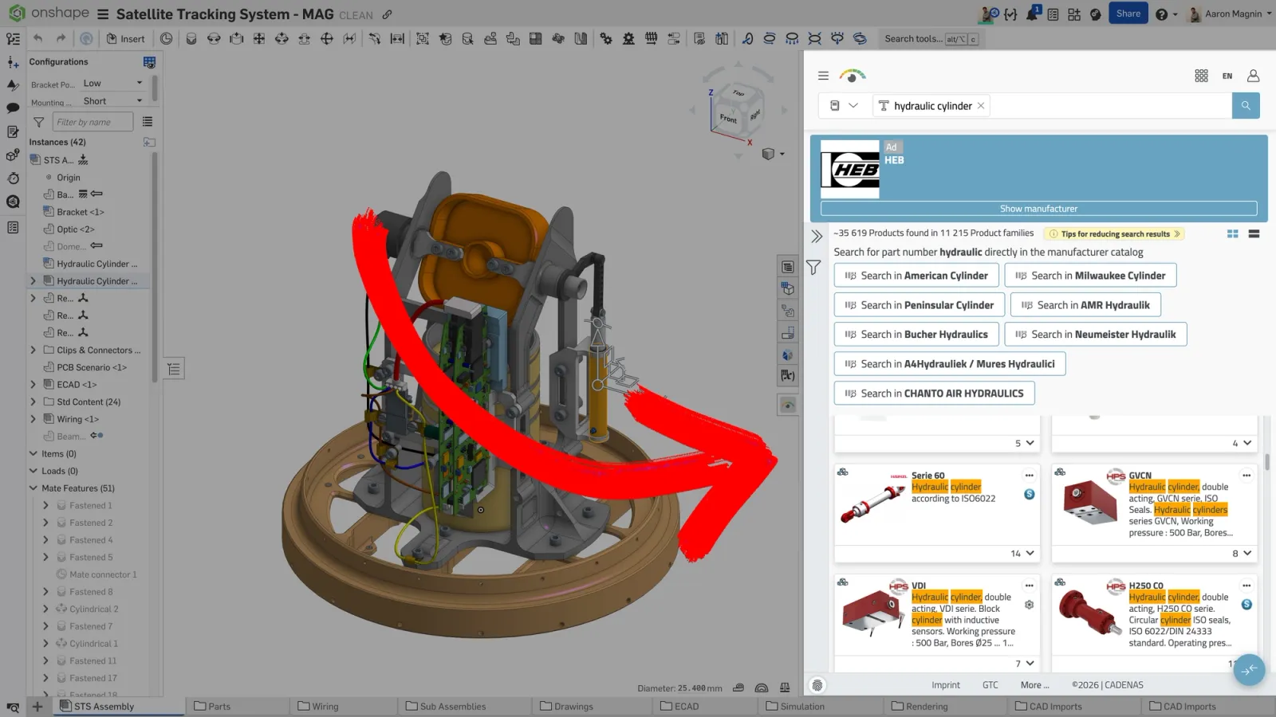This screenshot has width=1276, height=717.
Task: Switch results to list view
Action: click(1254, 234)
